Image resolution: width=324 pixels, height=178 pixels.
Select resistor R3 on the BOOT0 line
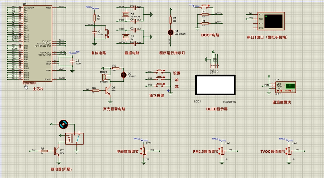coord(205,15)
